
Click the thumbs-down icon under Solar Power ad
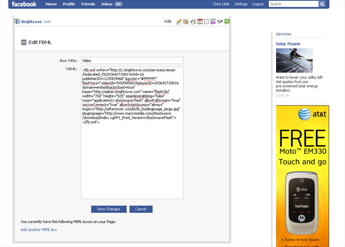(x=283, y=96)
